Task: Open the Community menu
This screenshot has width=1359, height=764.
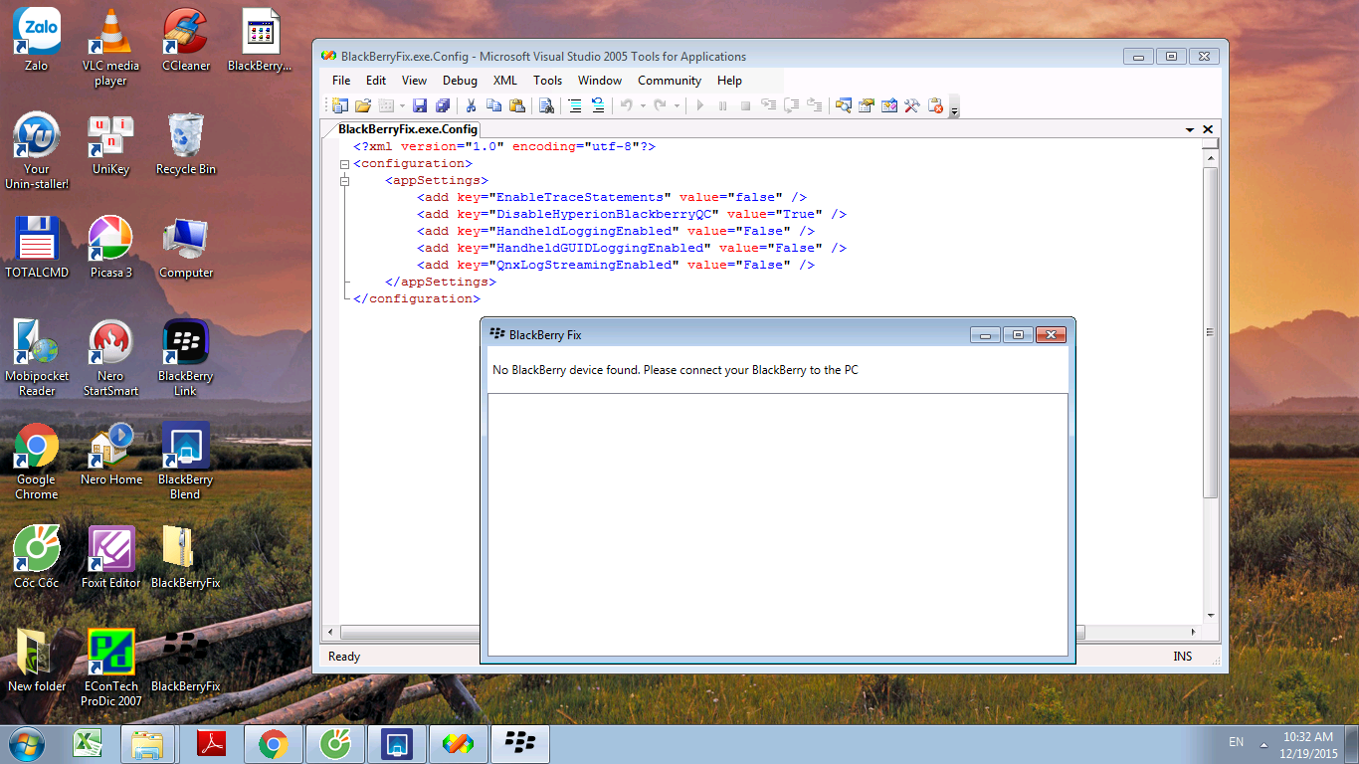Action: (670, 81)
